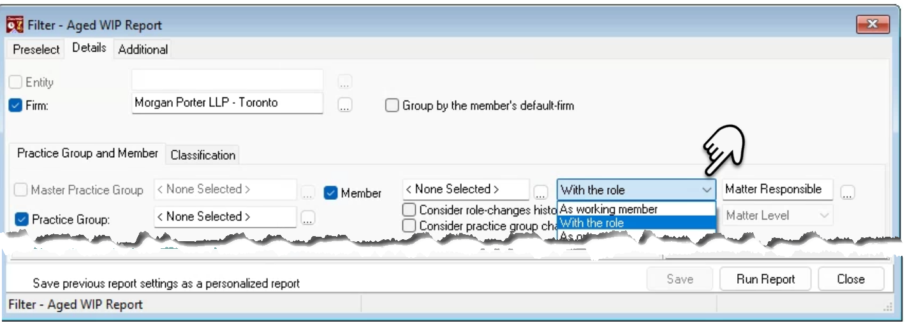The width and height of the screenshot is (905, 322).
Task: Click the app icon in title bar
Action: point(15,25)
